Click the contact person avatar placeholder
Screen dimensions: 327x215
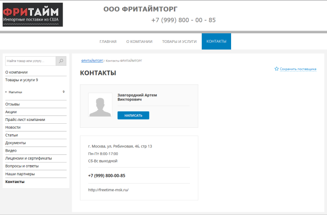coord(100,105)
